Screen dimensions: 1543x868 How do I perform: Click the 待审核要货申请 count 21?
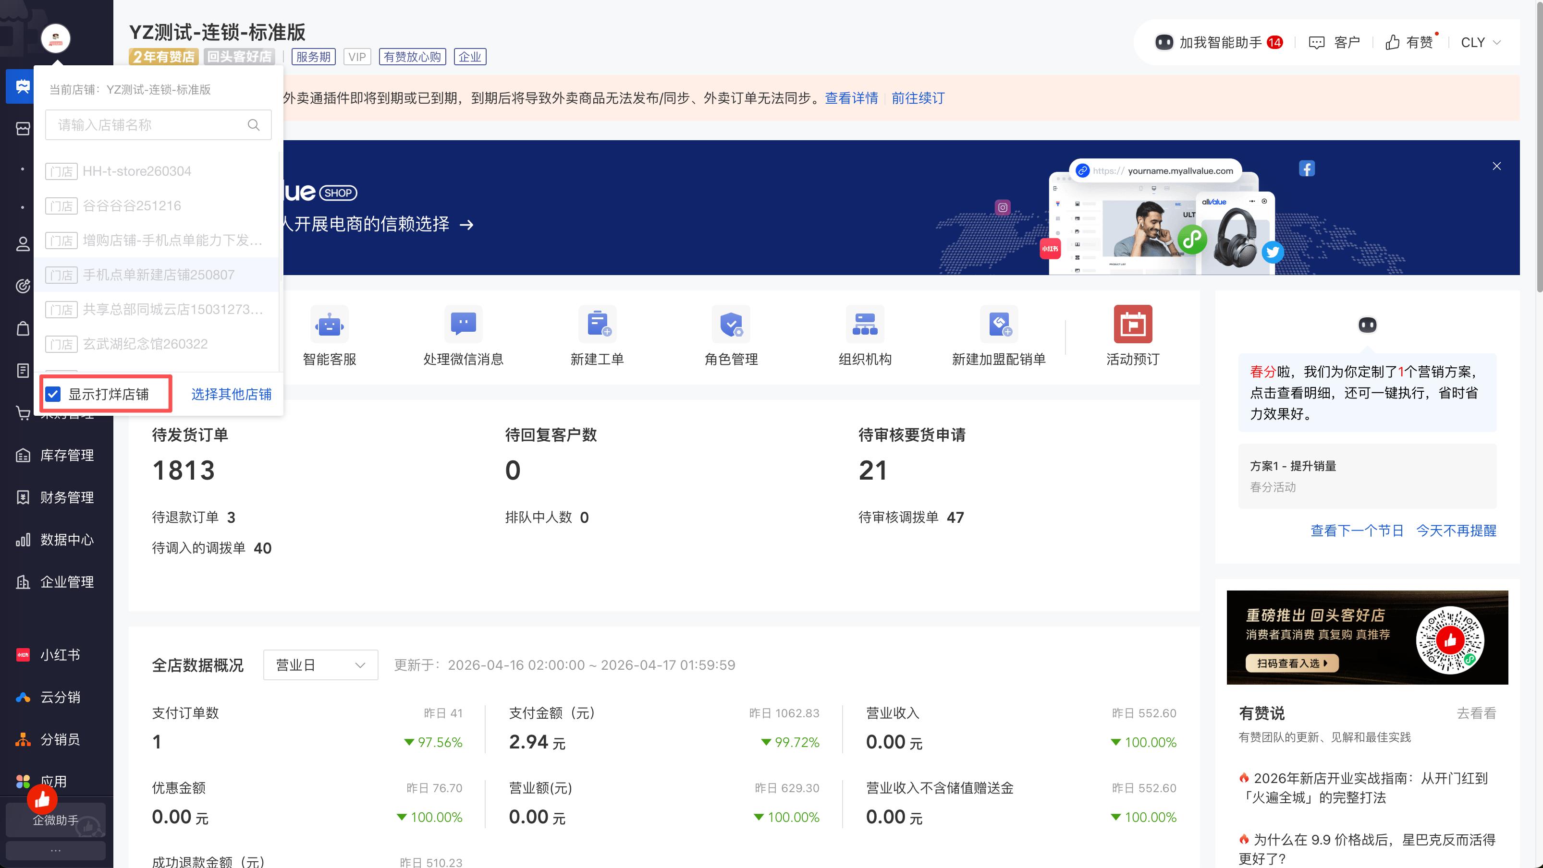[x=873, y=470]
